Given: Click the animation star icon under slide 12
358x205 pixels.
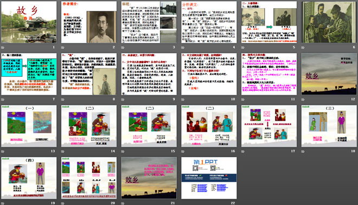Looking at the screenshot, I should coord(303,100).
